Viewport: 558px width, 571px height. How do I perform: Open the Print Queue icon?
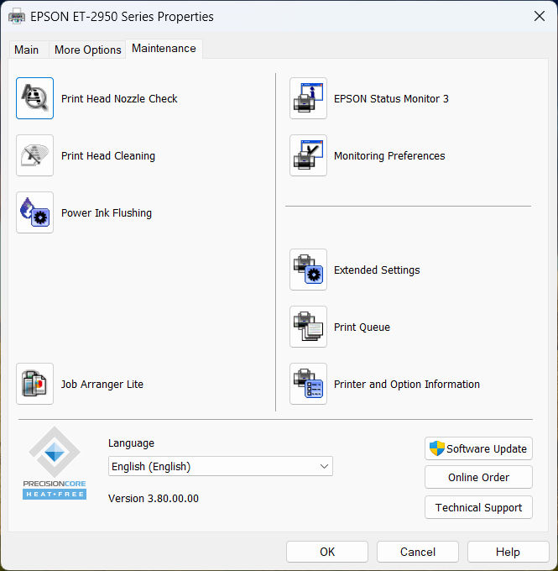[308, 327]
